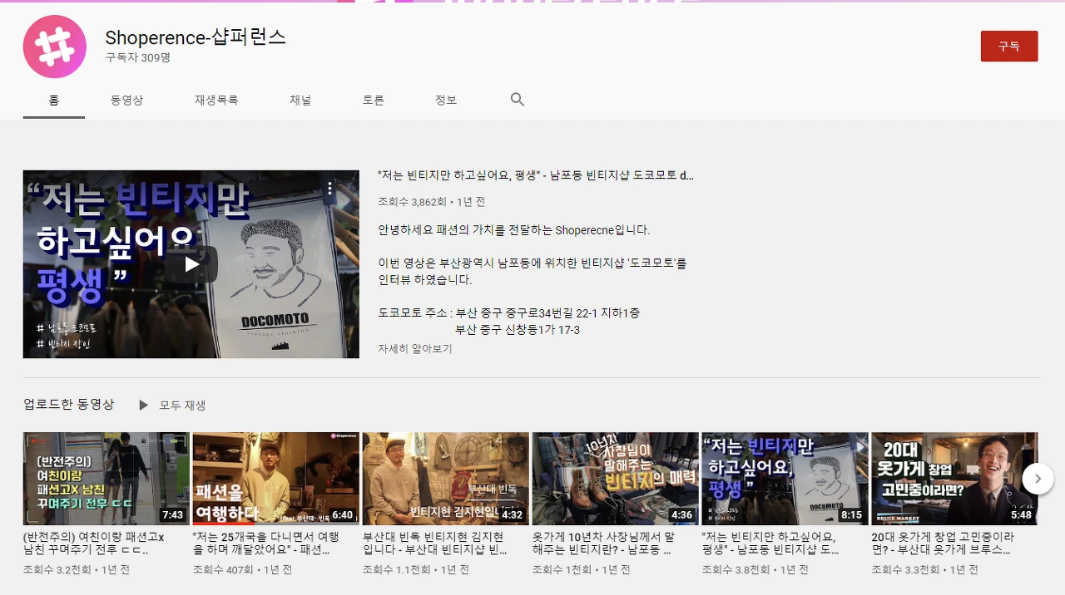This screenshot has width=1065, height=595.
Task: Click the 업로드한 동영상 section heading
Action: [x=68, y=405]
